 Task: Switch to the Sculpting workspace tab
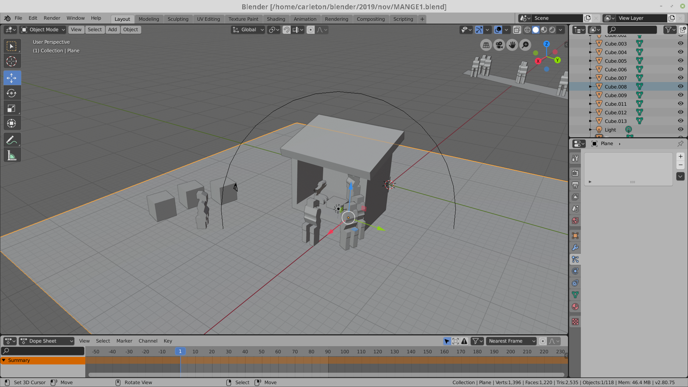(178, 19)
